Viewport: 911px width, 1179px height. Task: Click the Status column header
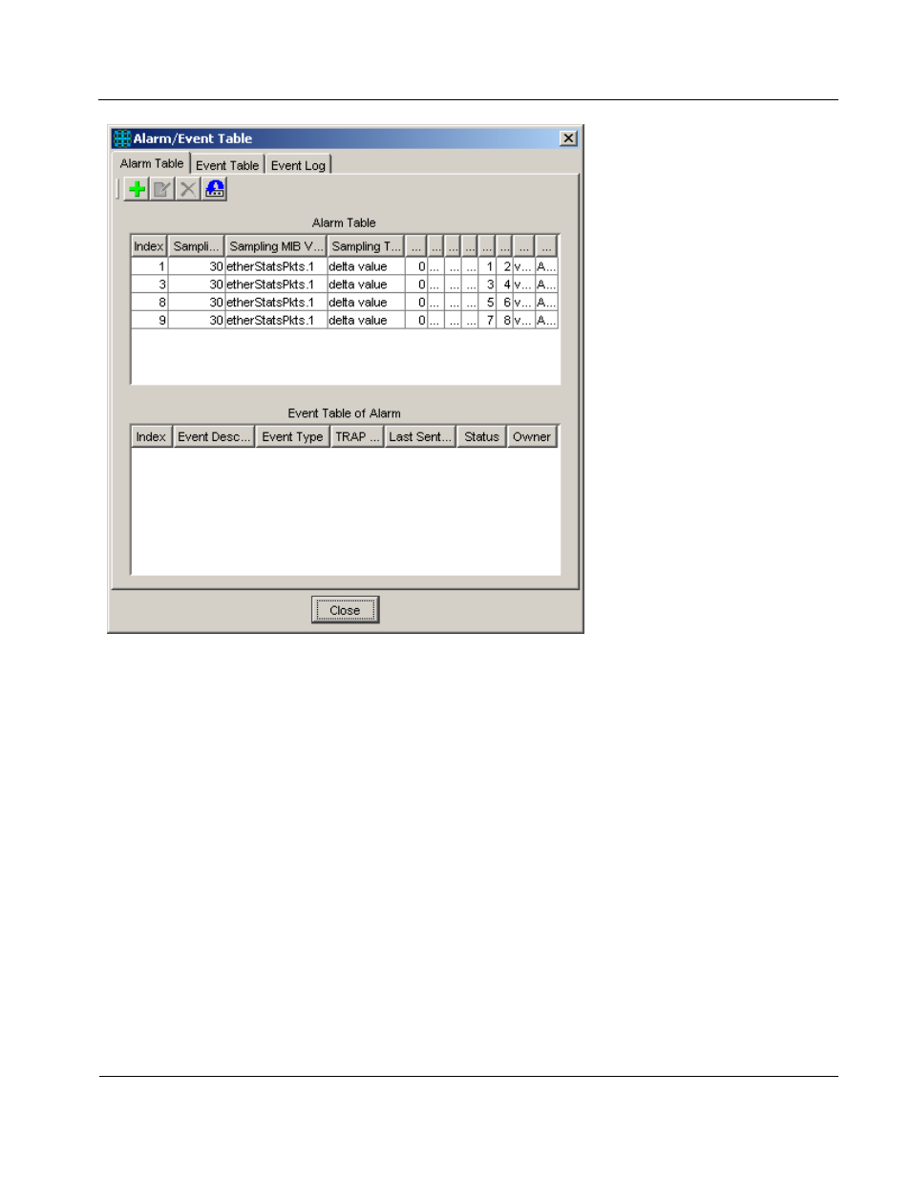[x=481, y=436]
